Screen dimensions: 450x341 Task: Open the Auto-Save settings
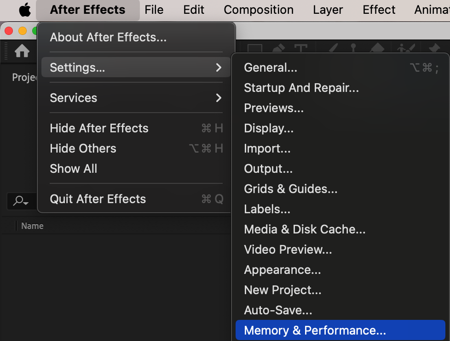278,310
